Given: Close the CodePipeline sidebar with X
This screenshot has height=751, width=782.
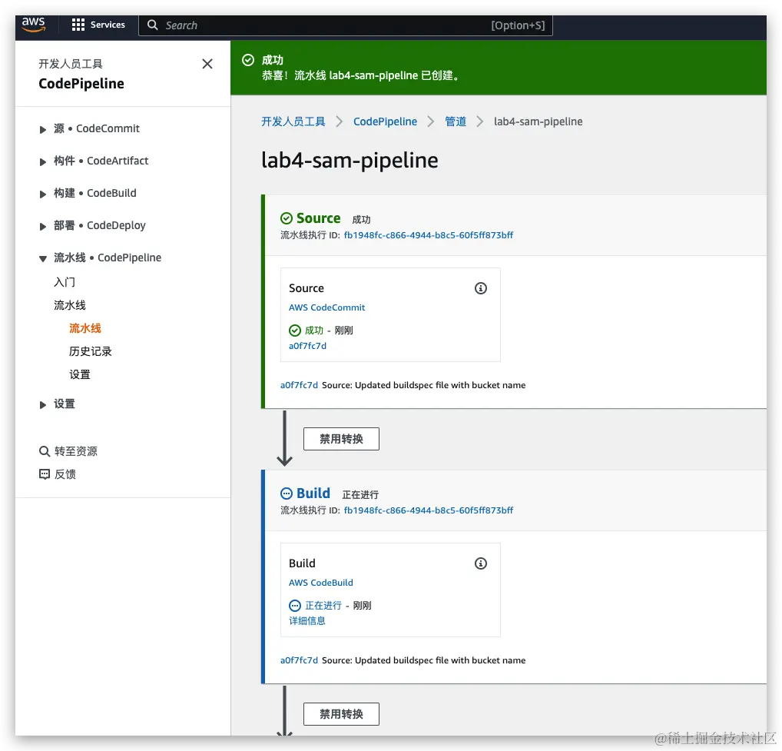Looking at the screenshot, I should [207, 64].
